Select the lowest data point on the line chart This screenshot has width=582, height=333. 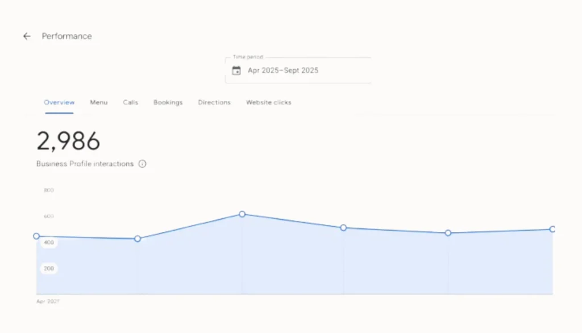click(x=138, y=239)
